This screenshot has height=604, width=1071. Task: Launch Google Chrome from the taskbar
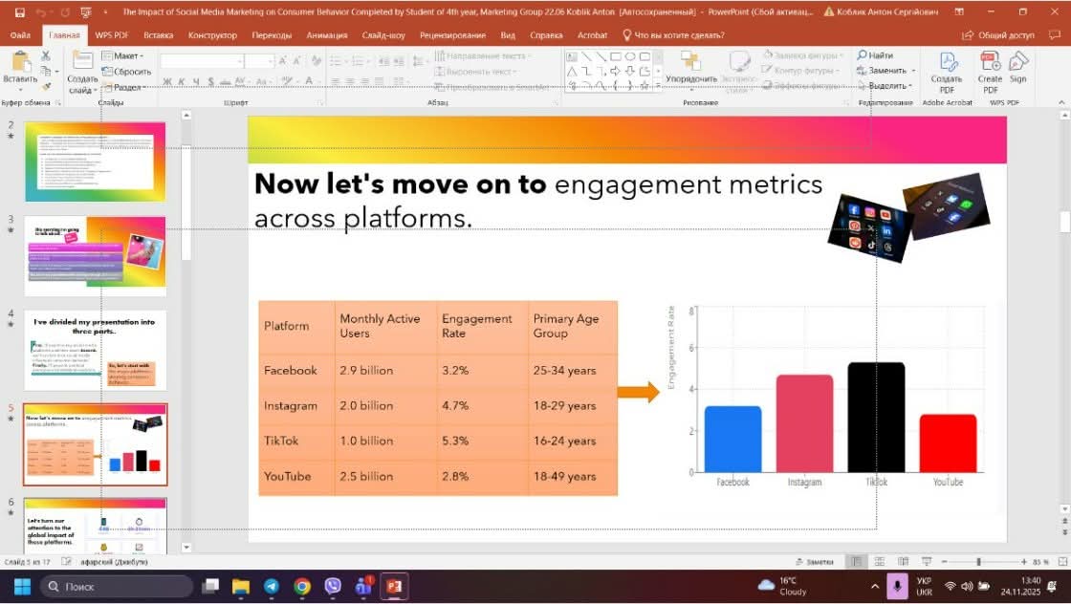pyautogui.click(x=302, y=586)
